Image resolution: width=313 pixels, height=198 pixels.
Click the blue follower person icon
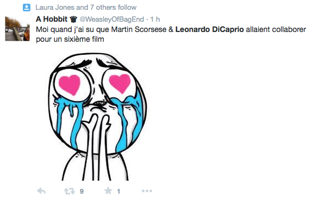[27, 8]
